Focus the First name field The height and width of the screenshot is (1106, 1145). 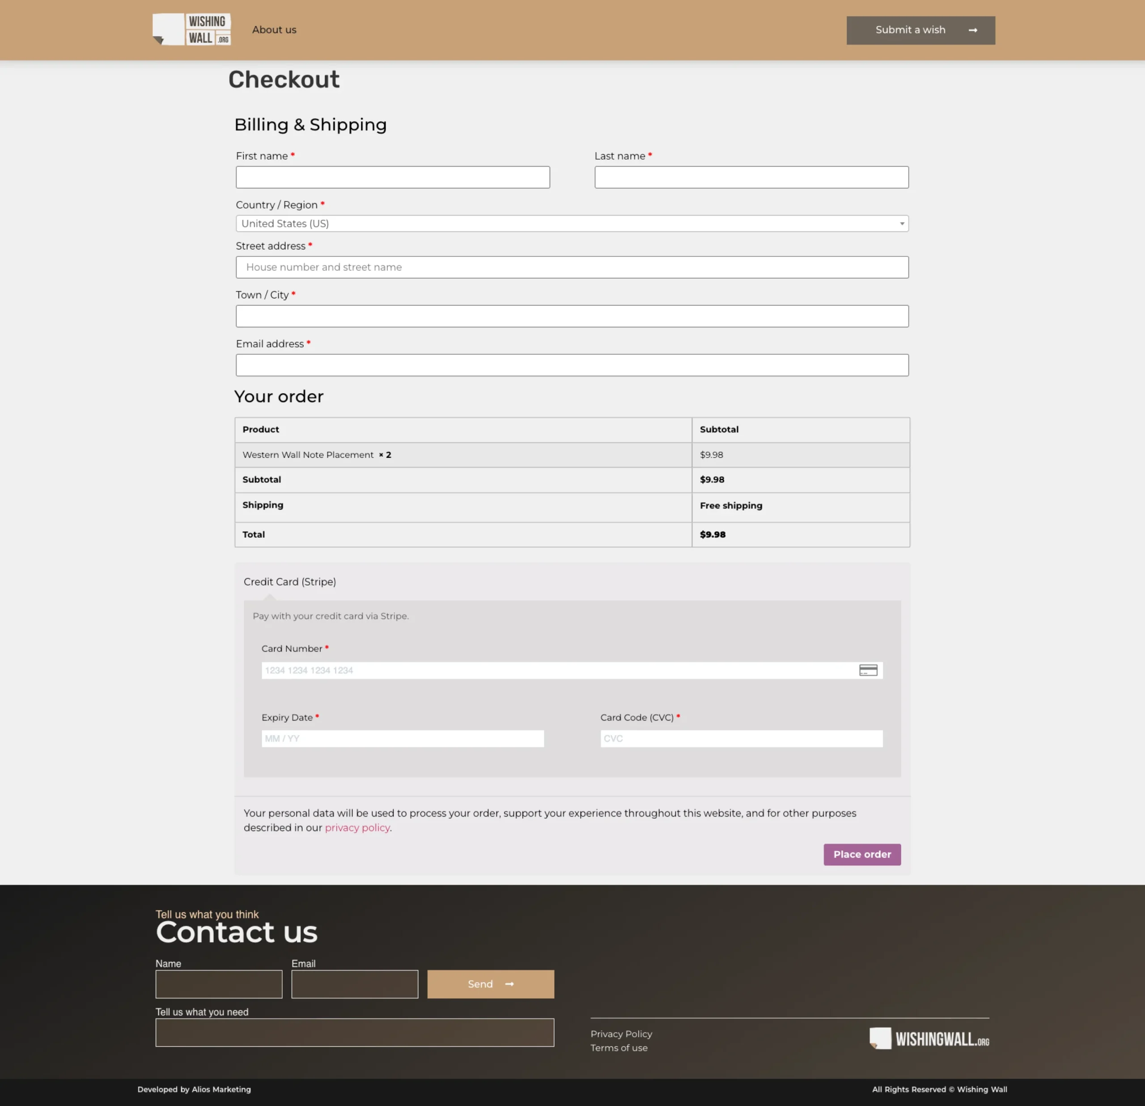tap(393, 177)
